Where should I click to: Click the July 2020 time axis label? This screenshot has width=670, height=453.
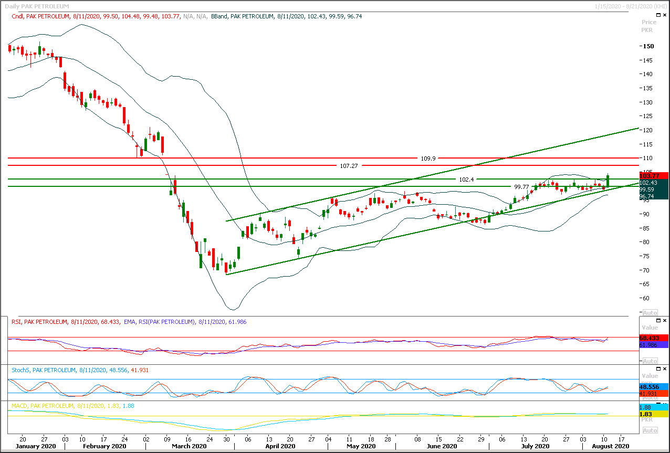535,446
